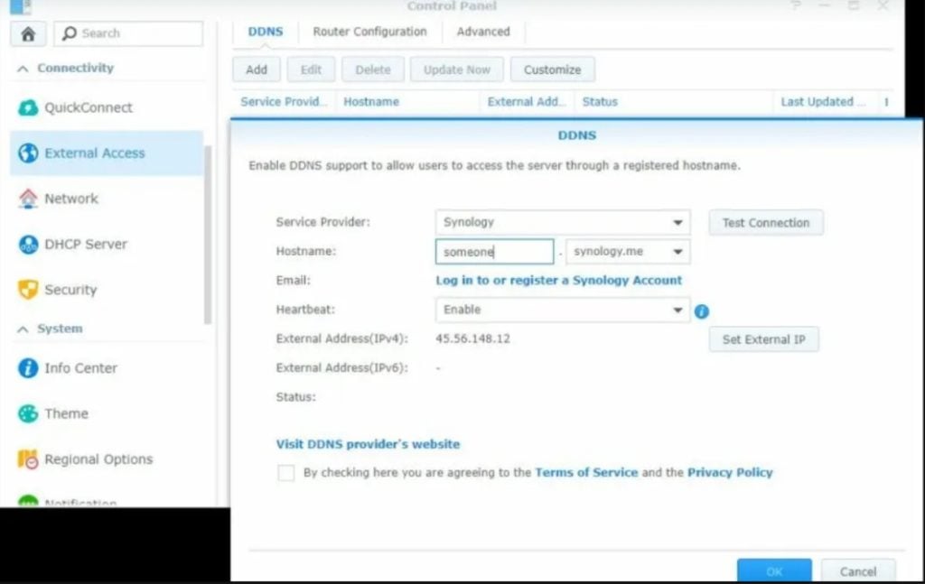The height and width of the screenshot is (584, 925).
Task: Switch to the DDNS tab
Action: click(266, 32)
